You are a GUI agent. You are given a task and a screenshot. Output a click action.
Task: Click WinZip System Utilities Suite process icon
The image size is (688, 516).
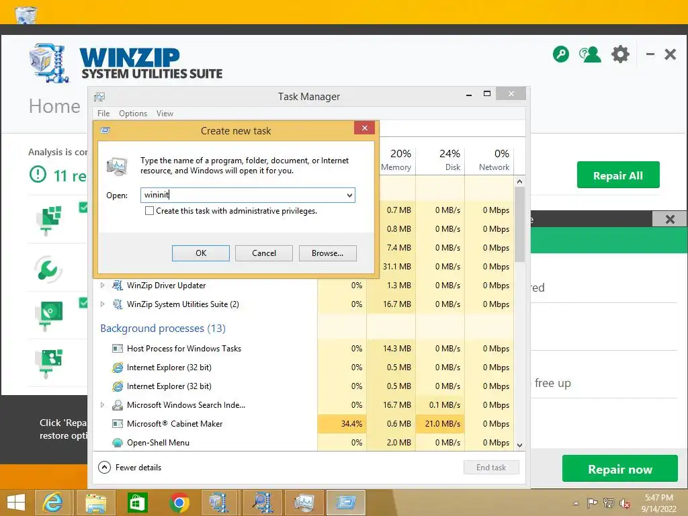tap(117, 304)
